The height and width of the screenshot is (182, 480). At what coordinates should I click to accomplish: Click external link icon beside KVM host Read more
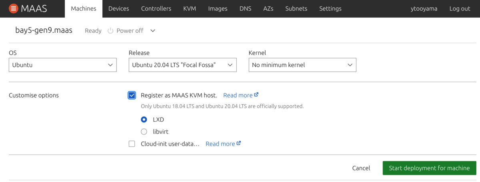(256, 95)
